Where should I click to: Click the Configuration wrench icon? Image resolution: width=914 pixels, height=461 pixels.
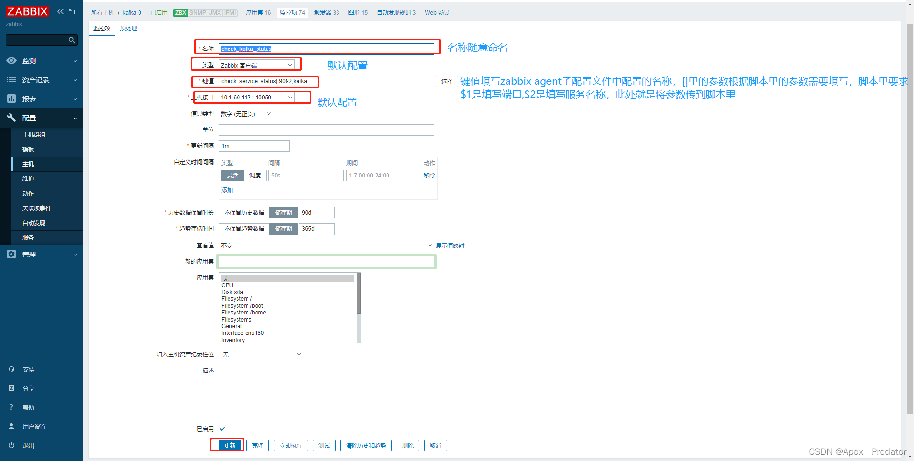pos(11,118)
